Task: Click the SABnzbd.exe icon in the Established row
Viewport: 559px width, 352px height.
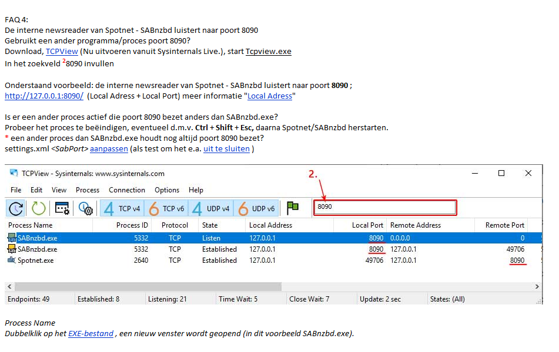Action: 12,249
